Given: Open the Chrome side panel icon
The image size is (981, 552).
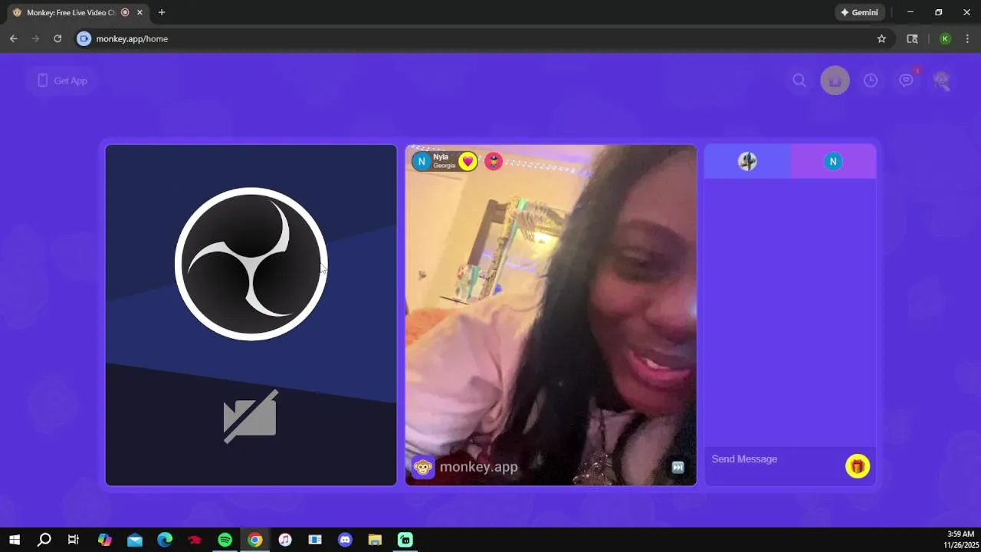Looking at the screenshot, I should point(912,38).
